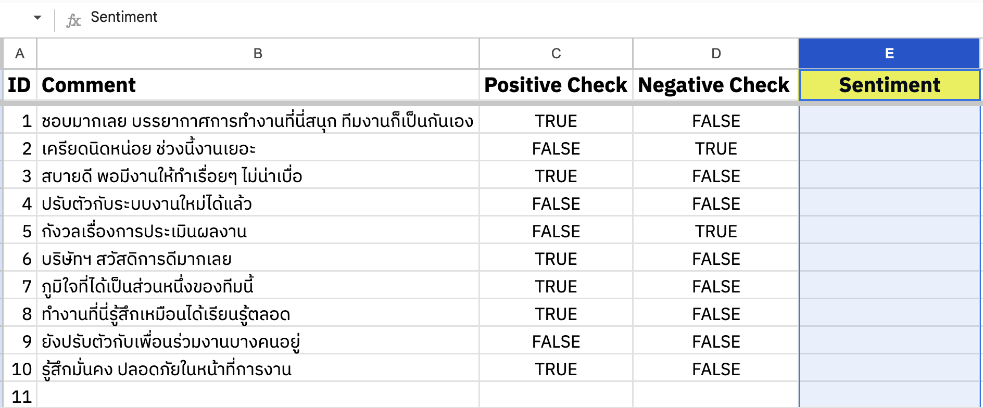The height and width of the screenshot is (408, 983).
Task: Click the Positive Check header cell
Action: click(555, 85)
